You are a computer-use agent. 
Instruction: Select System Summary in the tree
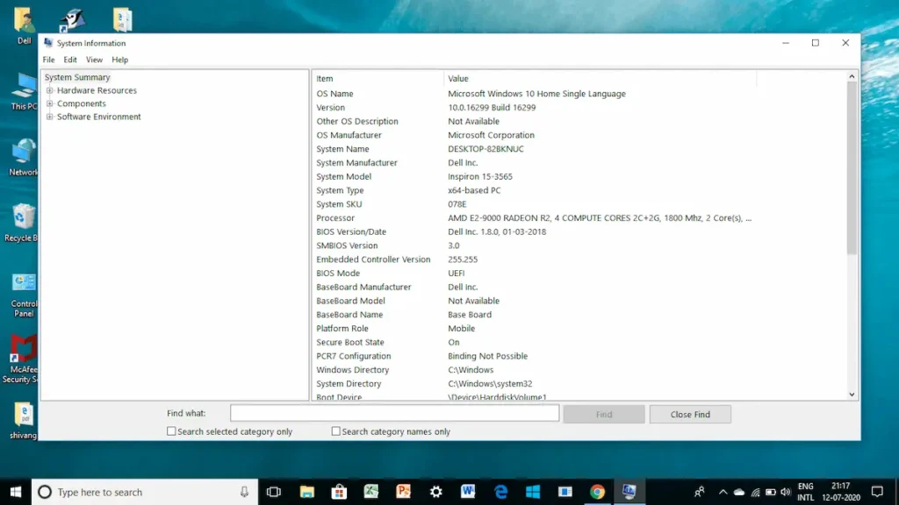coord(77,77)
